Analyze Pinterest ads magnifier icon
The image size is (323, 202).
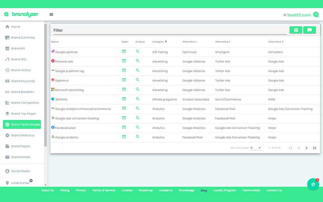pyautogui.click(x=138, y=61)
